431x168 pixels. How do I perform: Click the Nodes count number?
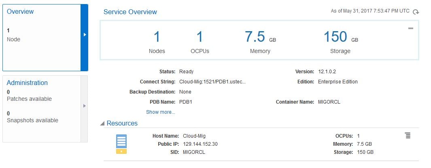point(157,37)
